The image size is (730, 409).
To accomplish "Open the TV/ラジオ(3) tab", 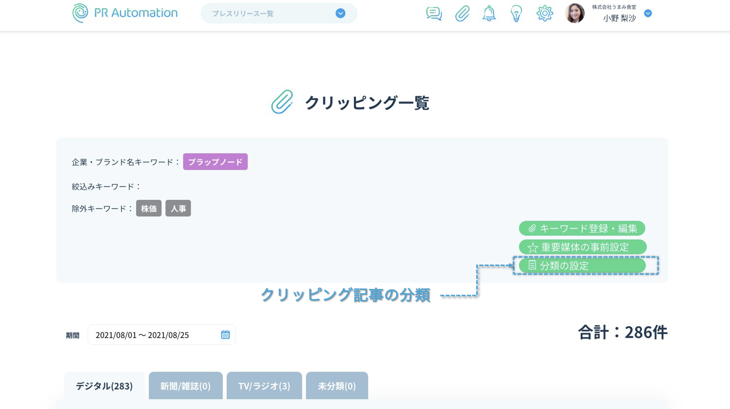I will coord(264,386).
